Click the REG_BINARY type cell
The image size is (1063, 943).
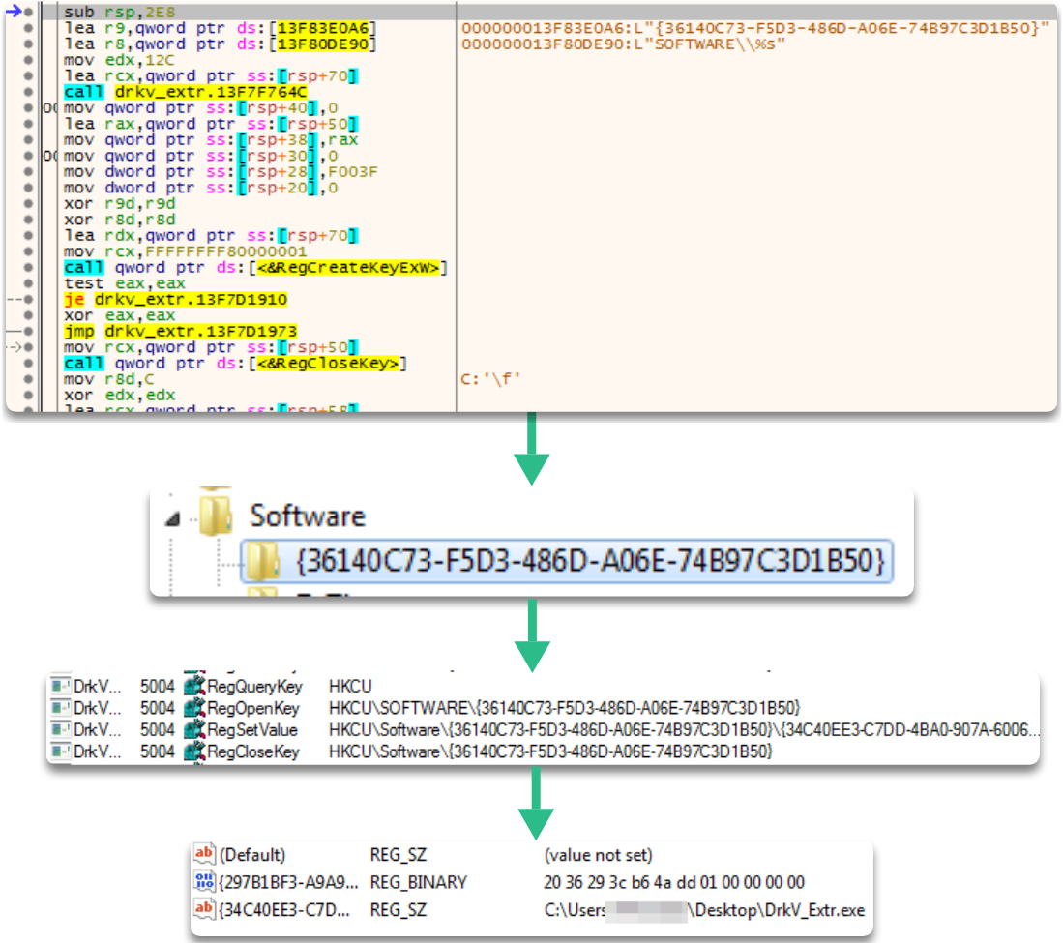418,882
